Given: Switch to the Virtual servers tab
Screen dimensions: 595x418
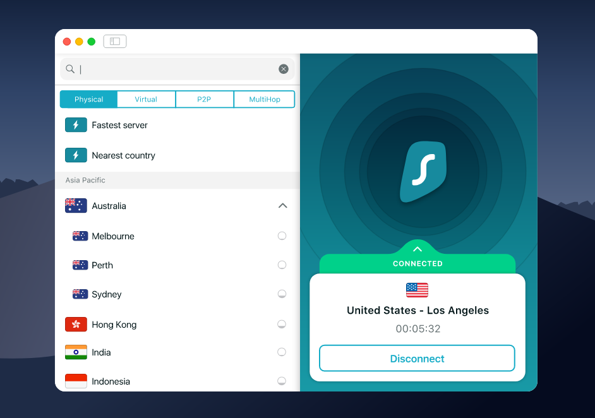Looking at the screenshot, I should [146, 99].
